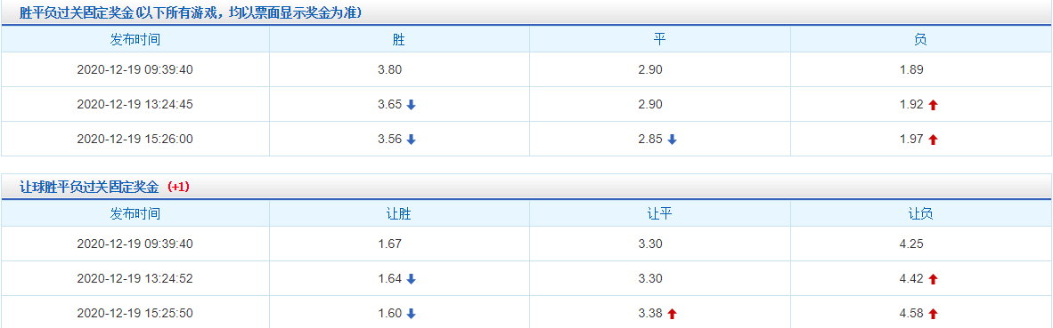The width and height of the screenshot is (1053, 328).
Task: Click the 让平 column header
Action: [x=659, y=213]
